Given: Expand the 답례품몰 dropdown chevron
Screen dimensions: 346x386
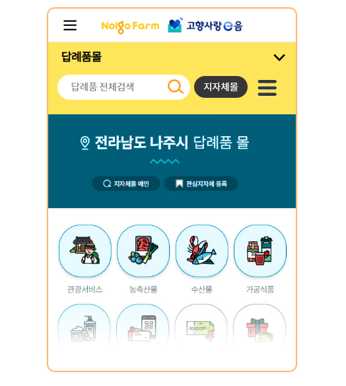Looking at the screenshot, I should click(x=279, y=58).
